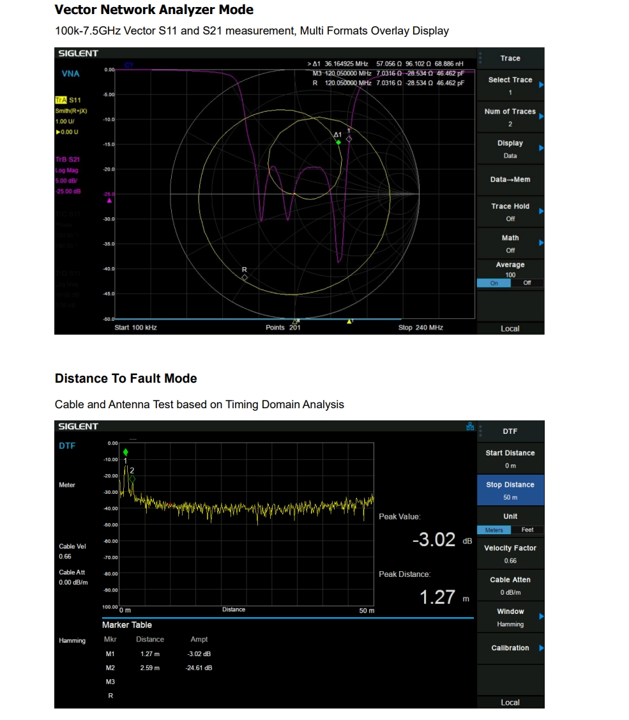This screenshot has width=629, height=720.
Task: Click the M3 row in Marker Table
Action: [x=110, y=682]
